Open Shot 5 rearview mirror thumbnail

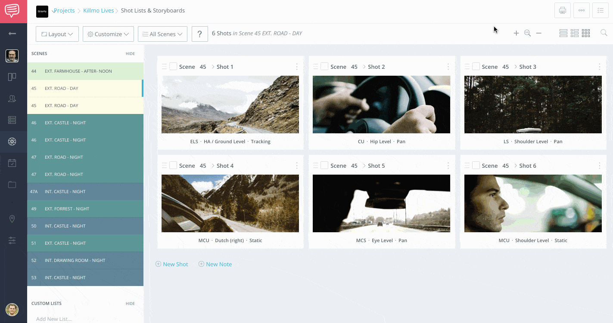click(x=381, y=203)
